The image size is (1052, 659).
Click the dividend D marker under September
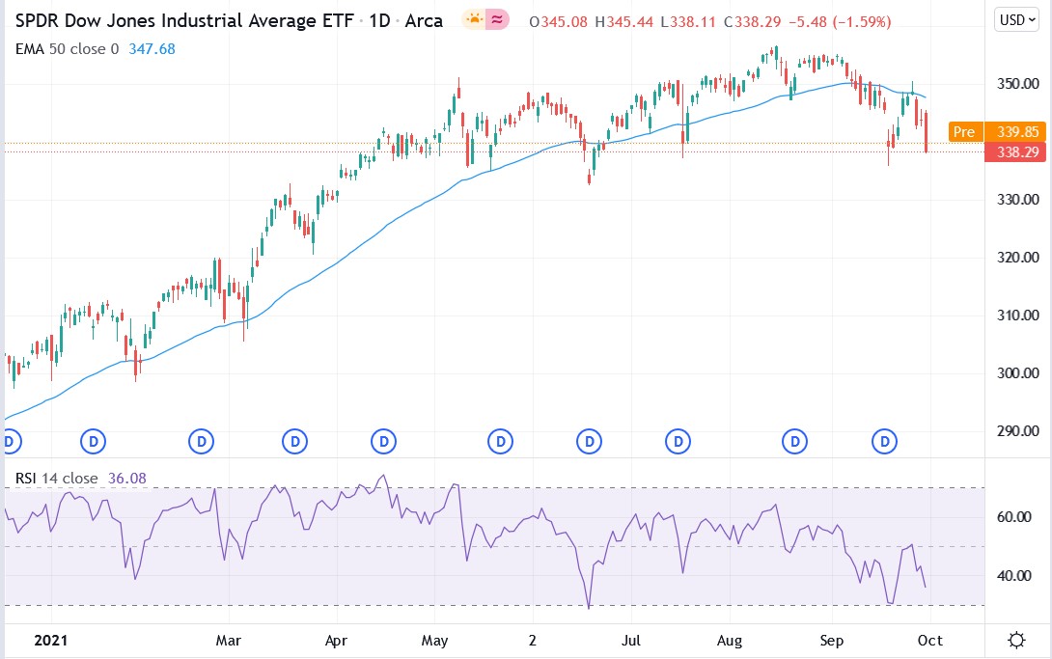point(793,441)
